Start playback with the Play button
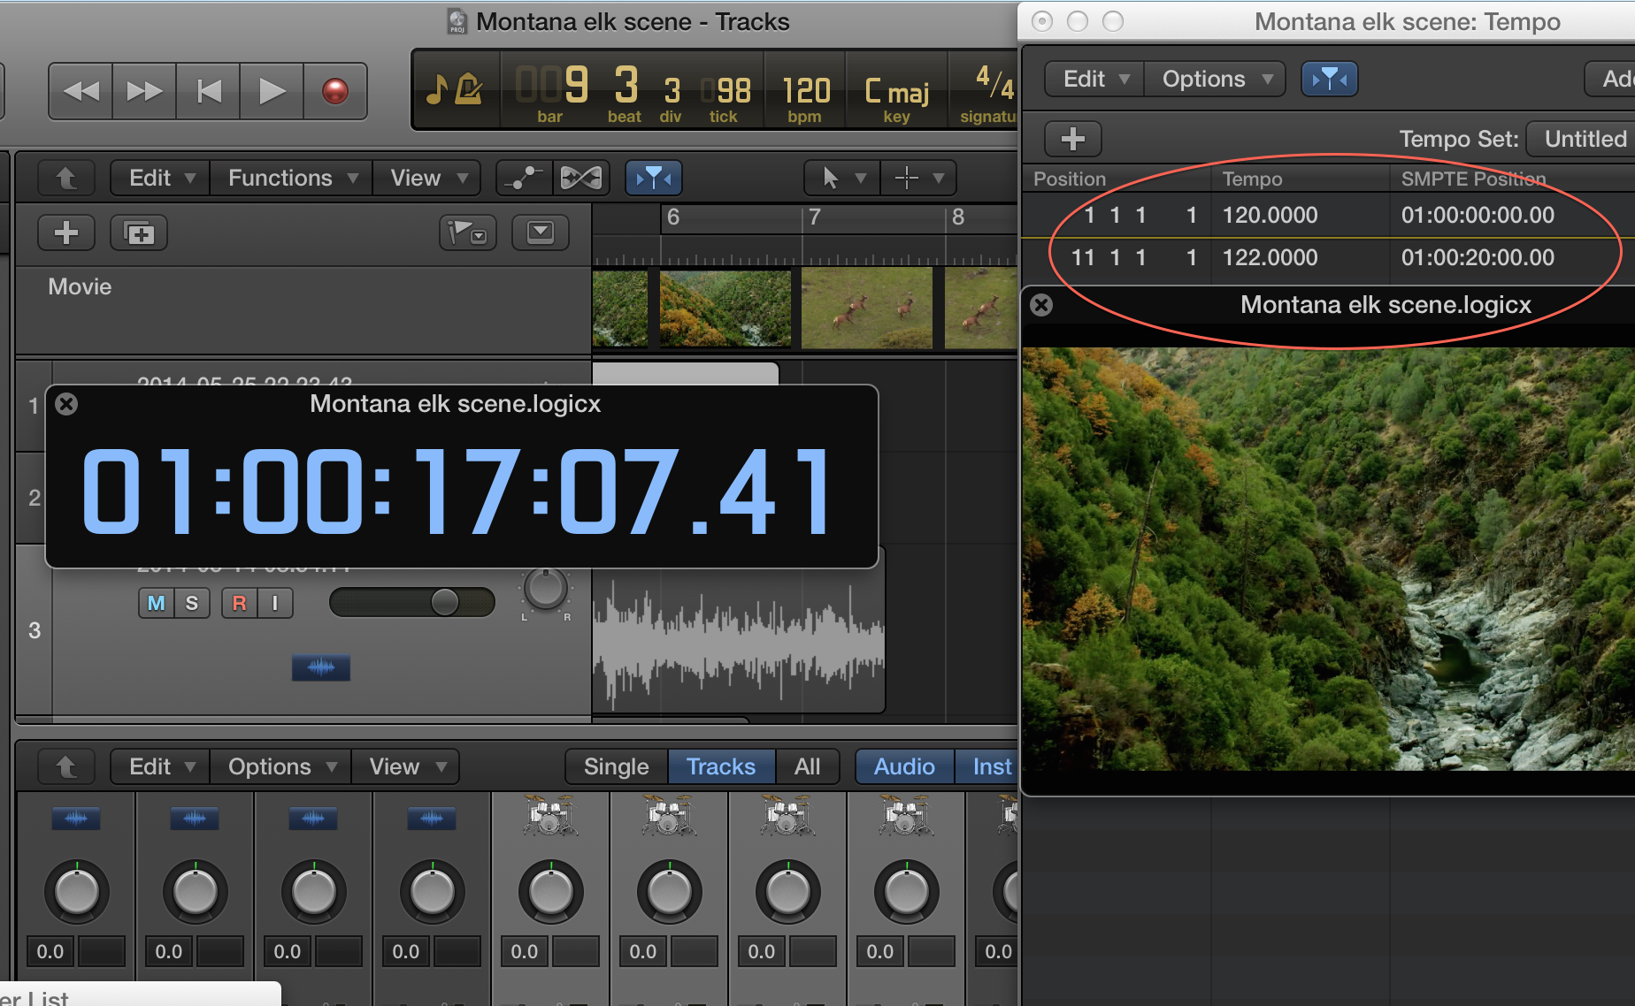This screenshot has height=1006, width=1635. [x=272, y=91]
